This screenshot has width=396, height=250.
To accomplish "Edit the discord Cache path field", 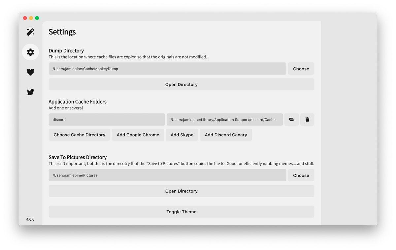I will tap(225, 119).
